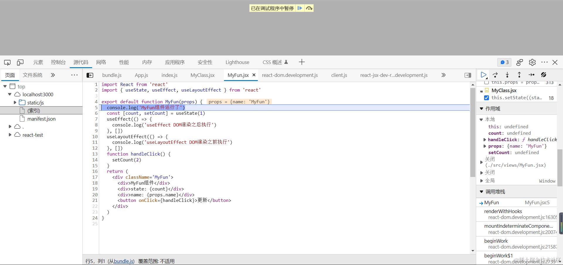Click the bundle.js link in status bar
This screenshot has height=265, width=563.
coord(123,261)
